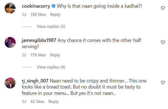Open rj_singh_007's profile picture
The height and width of the screenshot is (109, 168).
tap(10, 83)
